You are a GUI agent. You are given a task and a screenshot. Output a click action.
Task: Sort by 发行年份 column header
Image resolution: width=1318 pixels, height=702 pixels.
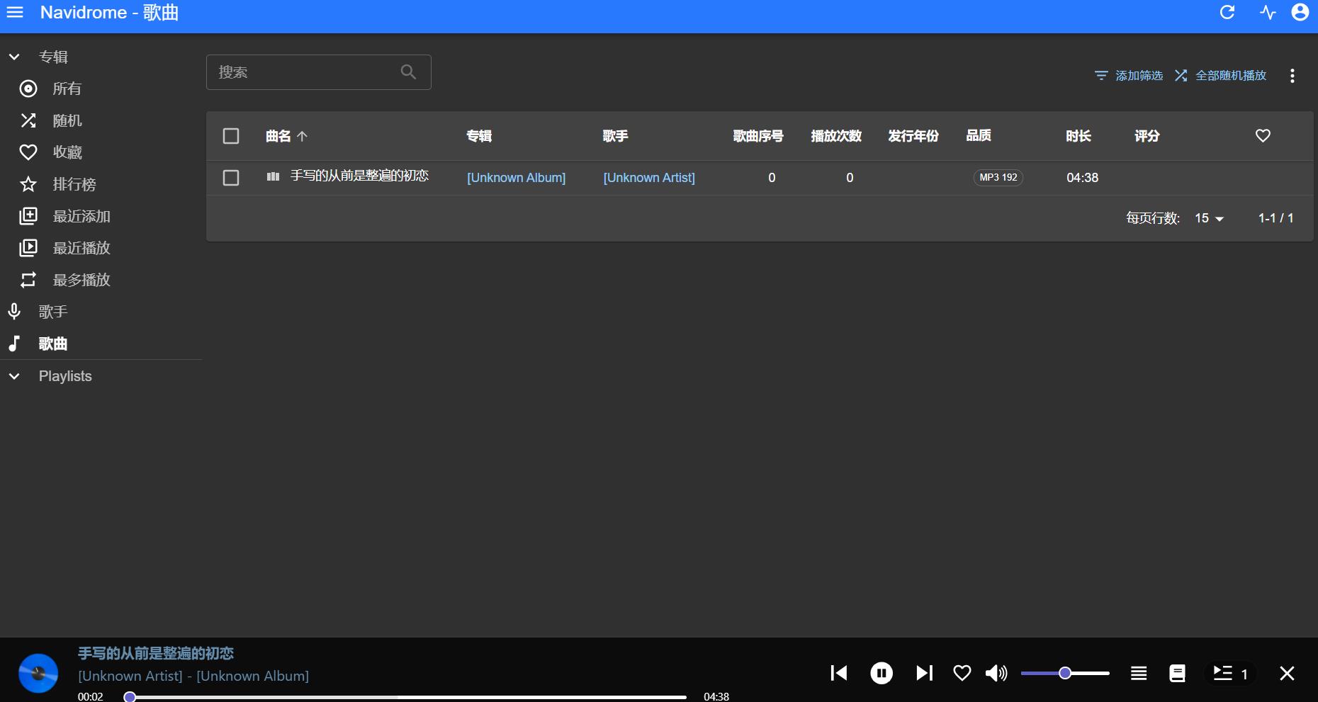click(913, 136)
